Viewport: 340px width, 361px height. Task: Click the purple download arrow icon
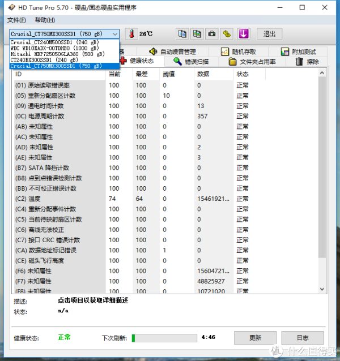tap(244, 34)
